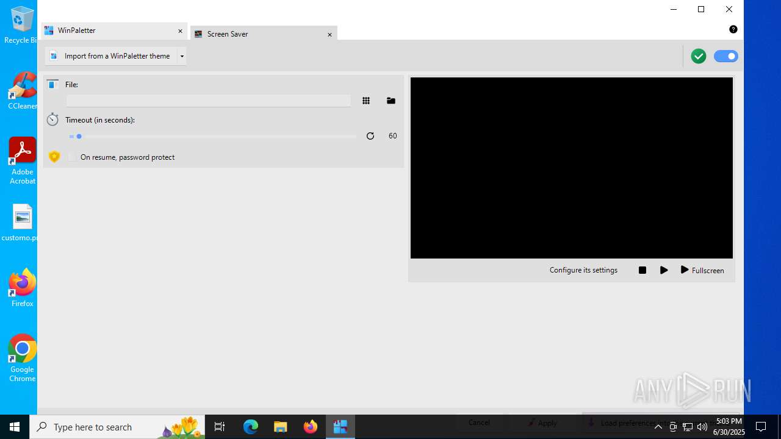Open Task View from the taskbar
Viewport: 781px width, 439px height.
point(220,427)
